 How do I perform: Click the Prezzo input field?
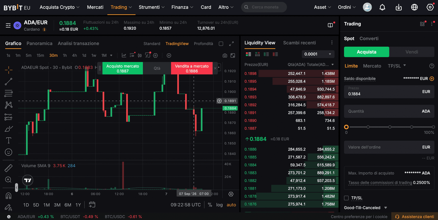point(389,92)
